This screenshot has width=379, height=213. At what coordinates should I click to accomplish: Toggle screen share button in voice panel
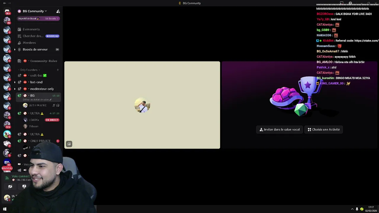(24, 186)
